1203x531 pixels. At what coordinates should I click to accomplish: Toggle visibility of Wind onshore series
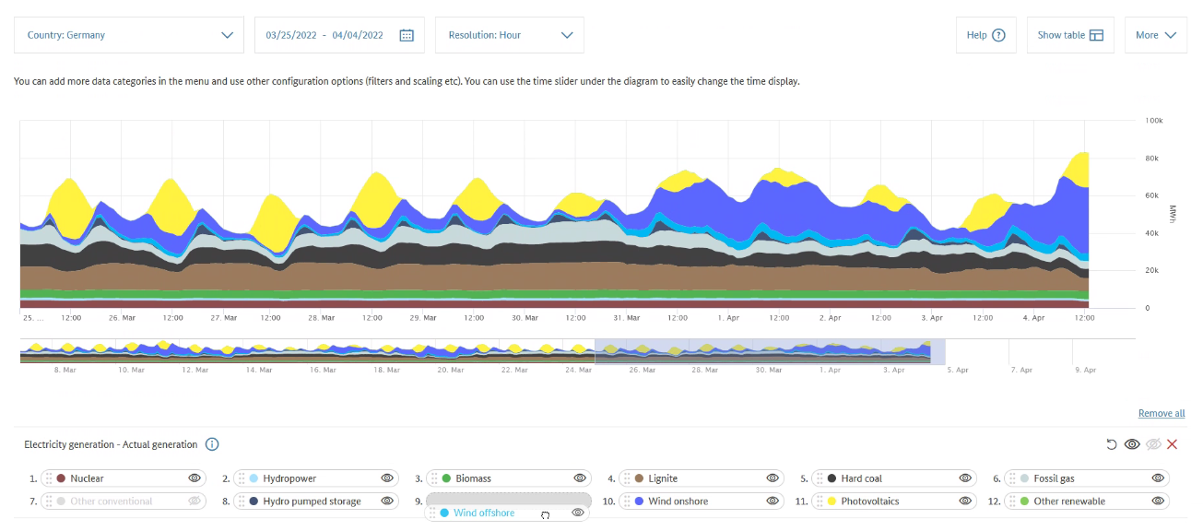[x=773, y=501]
